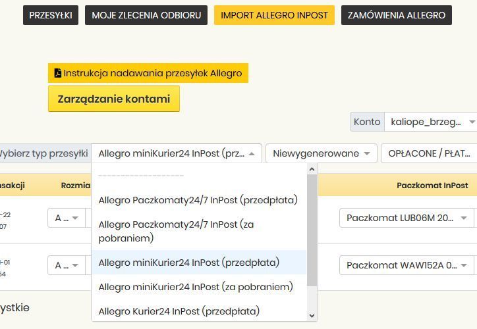Open the Niewygenerowane status dropdown
The image size is (477, 329).
pos(322,153)
